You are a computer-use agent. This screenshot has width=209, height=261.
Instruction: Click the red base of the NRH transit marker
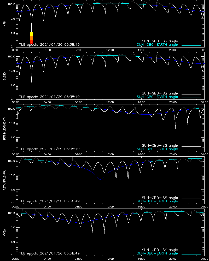[x=32, y=42]
